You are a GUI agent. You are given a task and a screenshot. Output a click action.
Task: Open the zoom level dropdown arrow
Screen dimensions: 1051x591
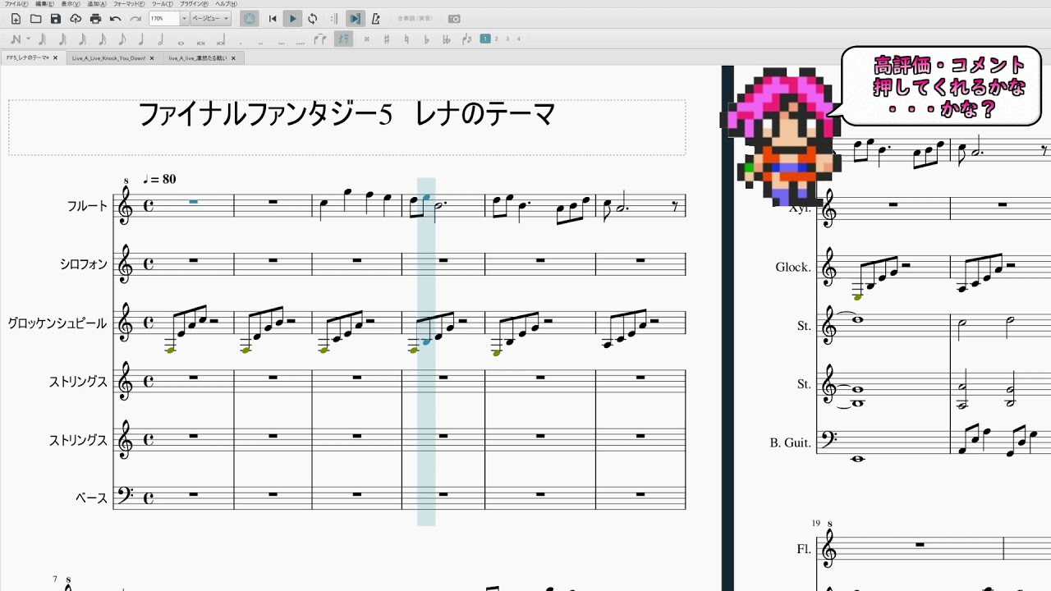[184, 18]
